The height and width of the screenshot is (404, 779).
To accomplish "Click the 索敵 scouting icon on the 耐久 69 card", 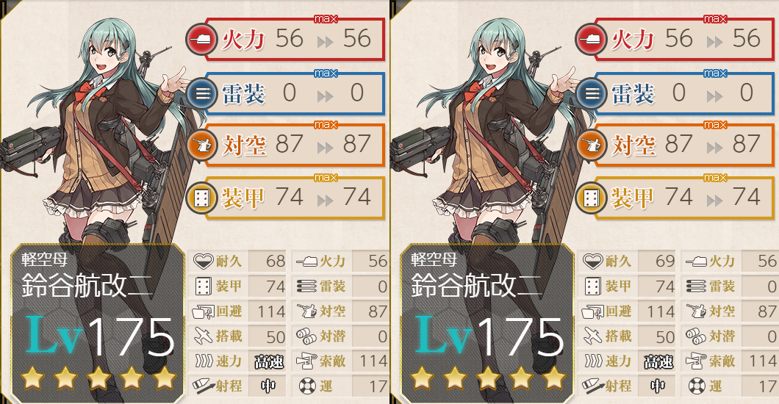I will tap(696, 361).
